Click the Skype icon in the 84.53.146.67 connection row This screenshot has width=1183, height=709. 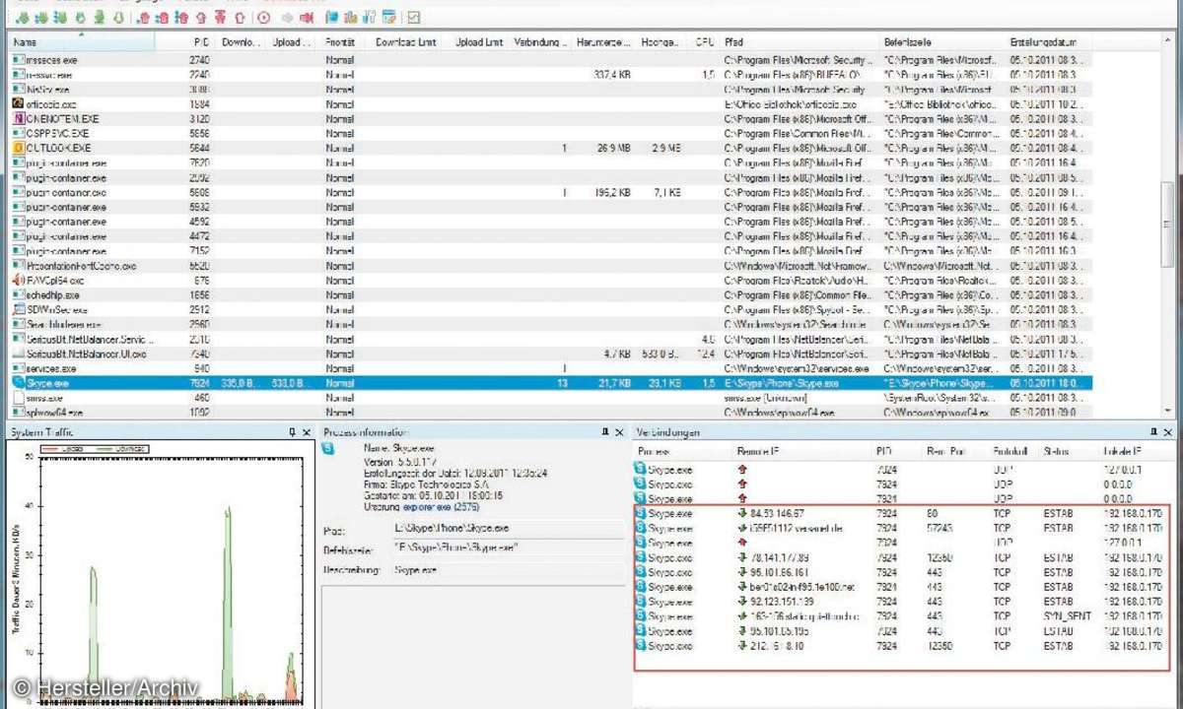point(641,513)
